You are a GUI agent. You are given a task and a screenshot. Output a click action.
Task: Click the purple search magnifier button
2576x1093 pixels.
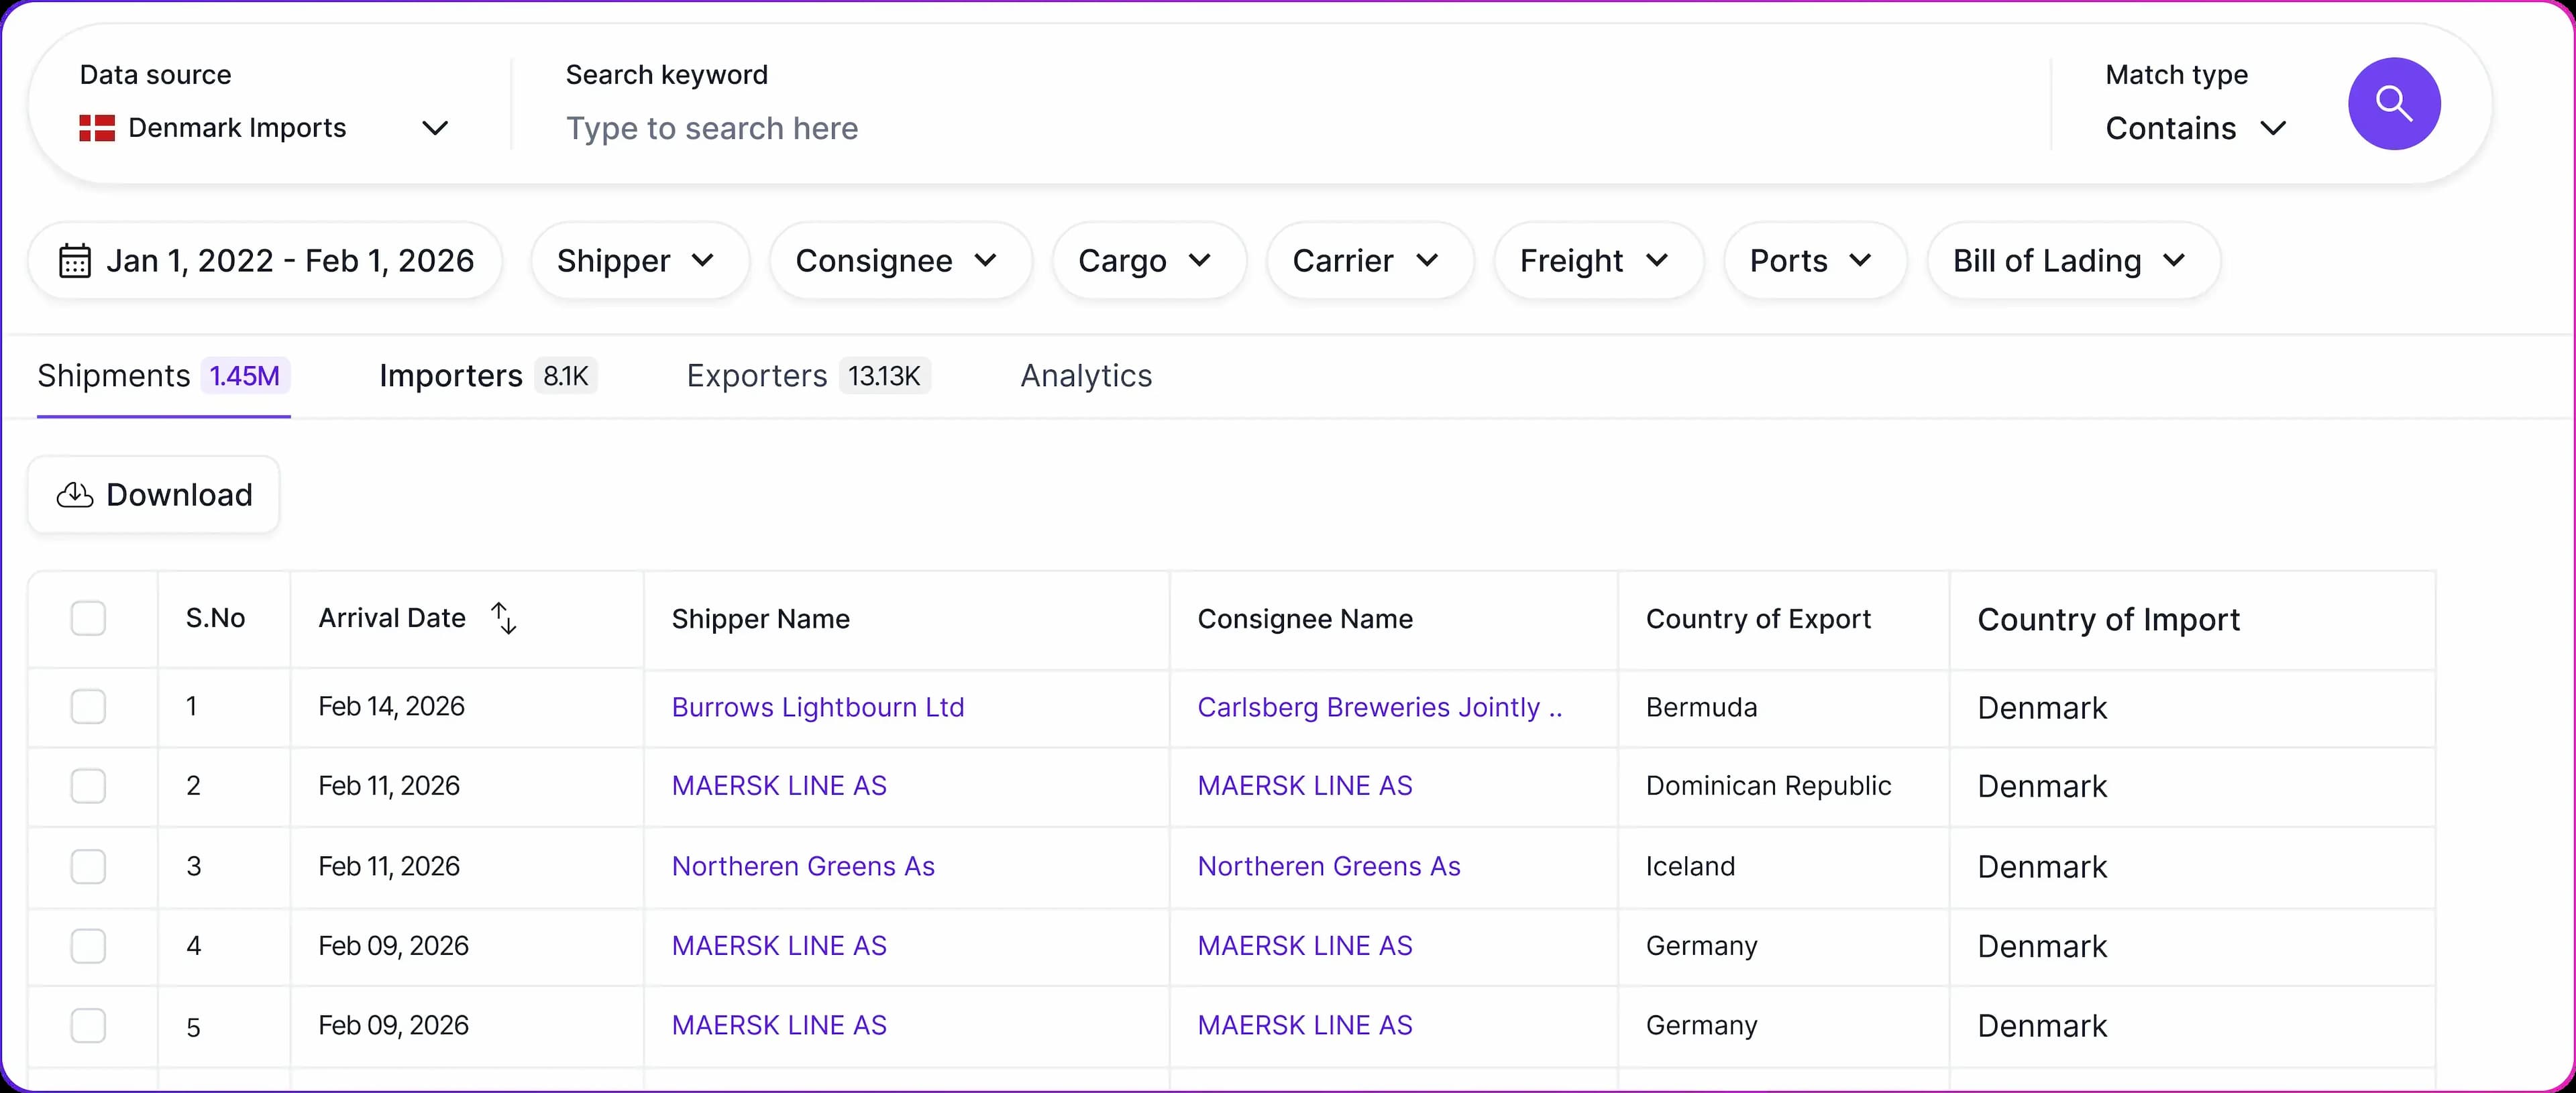[2393, 104]
